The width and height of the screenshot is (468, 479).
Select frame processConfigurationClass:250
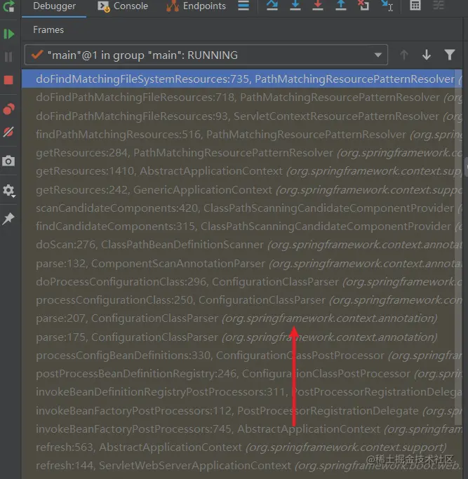241,300
